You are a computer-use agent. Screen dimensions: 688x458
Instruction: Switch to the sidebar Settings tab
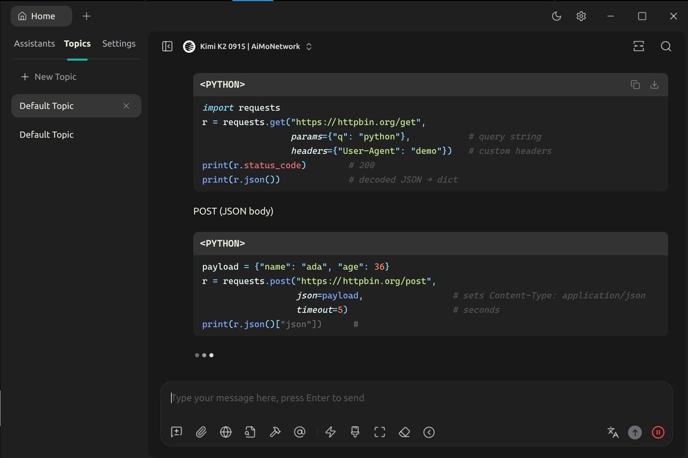click(119, 44)
